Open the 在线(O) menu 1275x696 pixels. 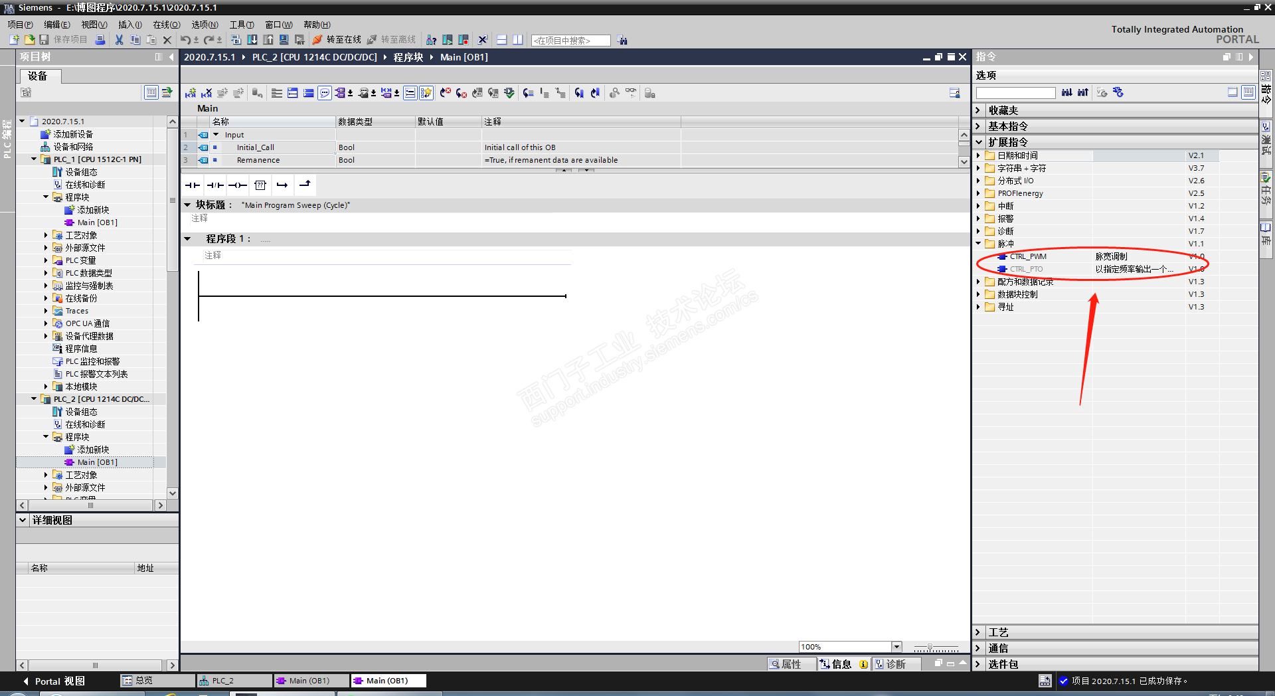(167, 25)
